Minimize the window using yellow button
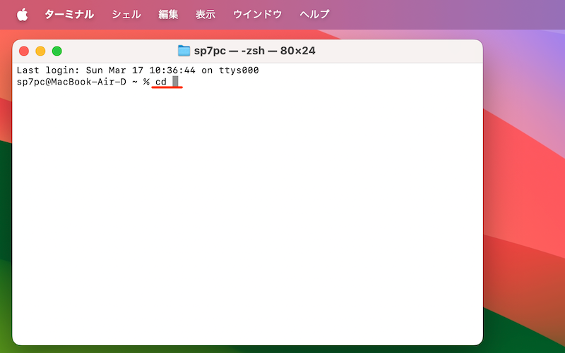Screen dimensions: 565x353 (40, 51)
